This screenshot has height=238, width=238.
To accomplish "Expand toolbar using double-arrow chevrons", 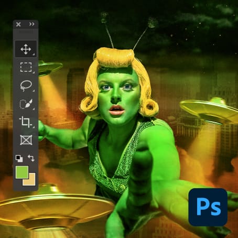I will (32, 24).
